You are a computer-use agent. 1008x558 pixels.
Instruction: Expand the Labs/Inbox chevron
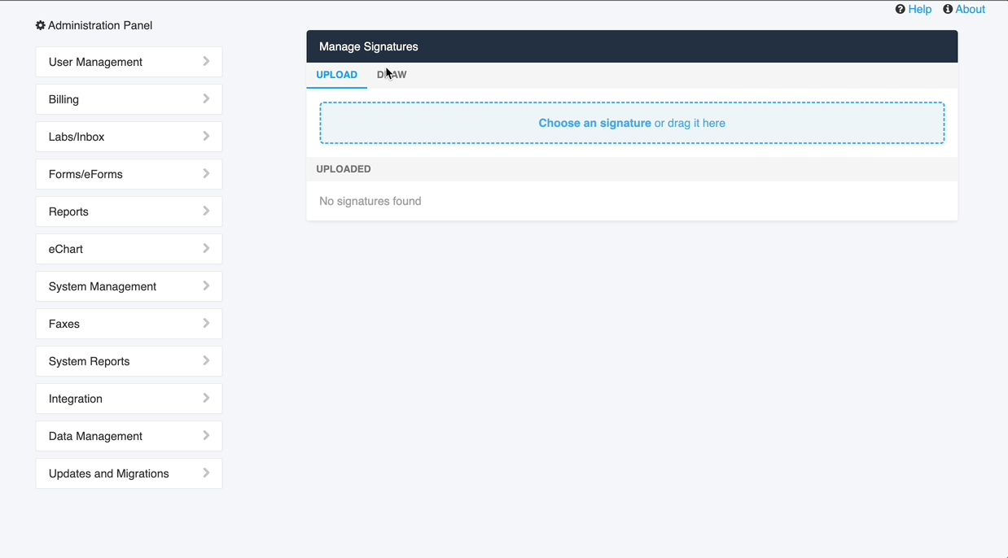206,136
